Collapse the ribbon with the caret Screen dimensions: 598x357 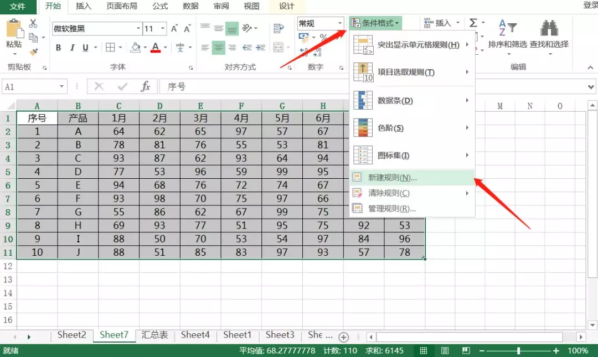point(590,68)
